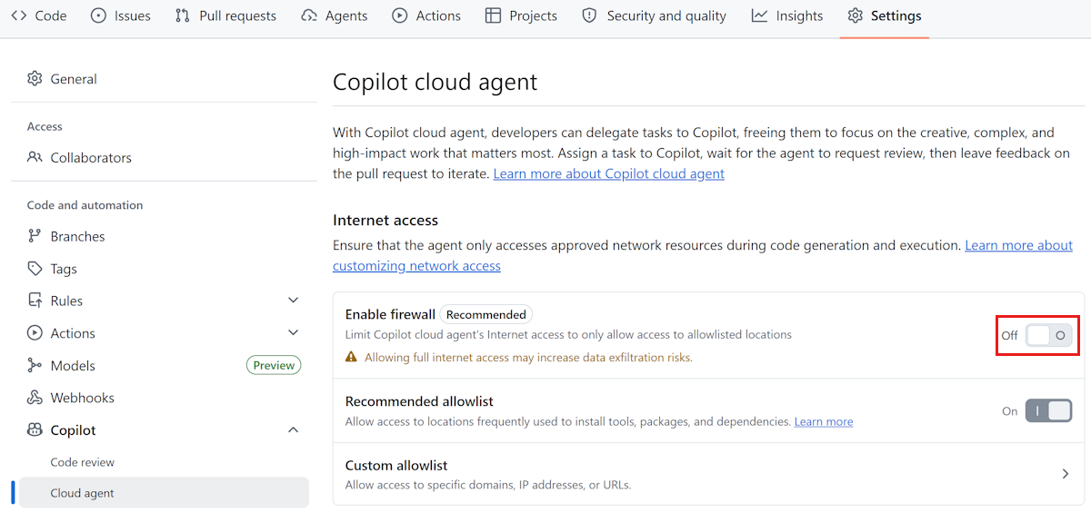
Task: Open Security and quality tab
Action: (655, 15)
